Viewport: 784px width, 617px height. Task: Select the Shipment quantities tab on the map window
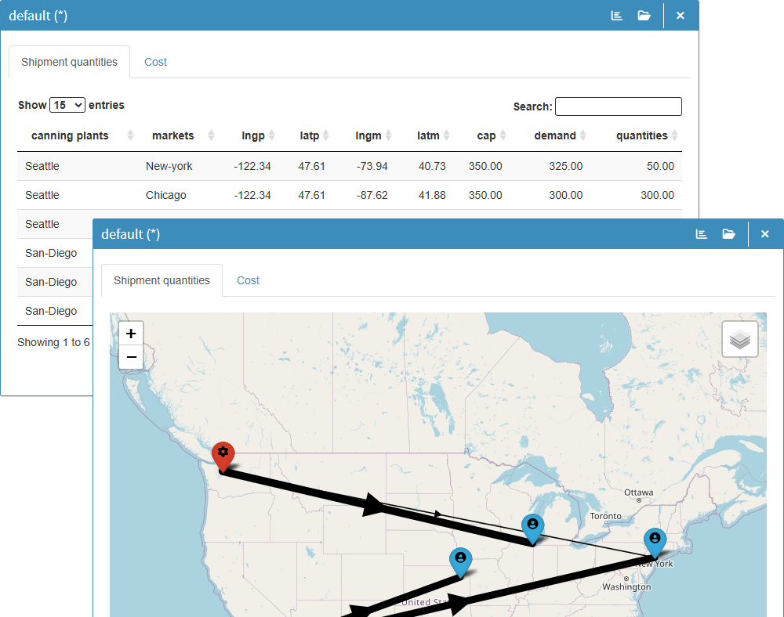click(x=162, y=280)
